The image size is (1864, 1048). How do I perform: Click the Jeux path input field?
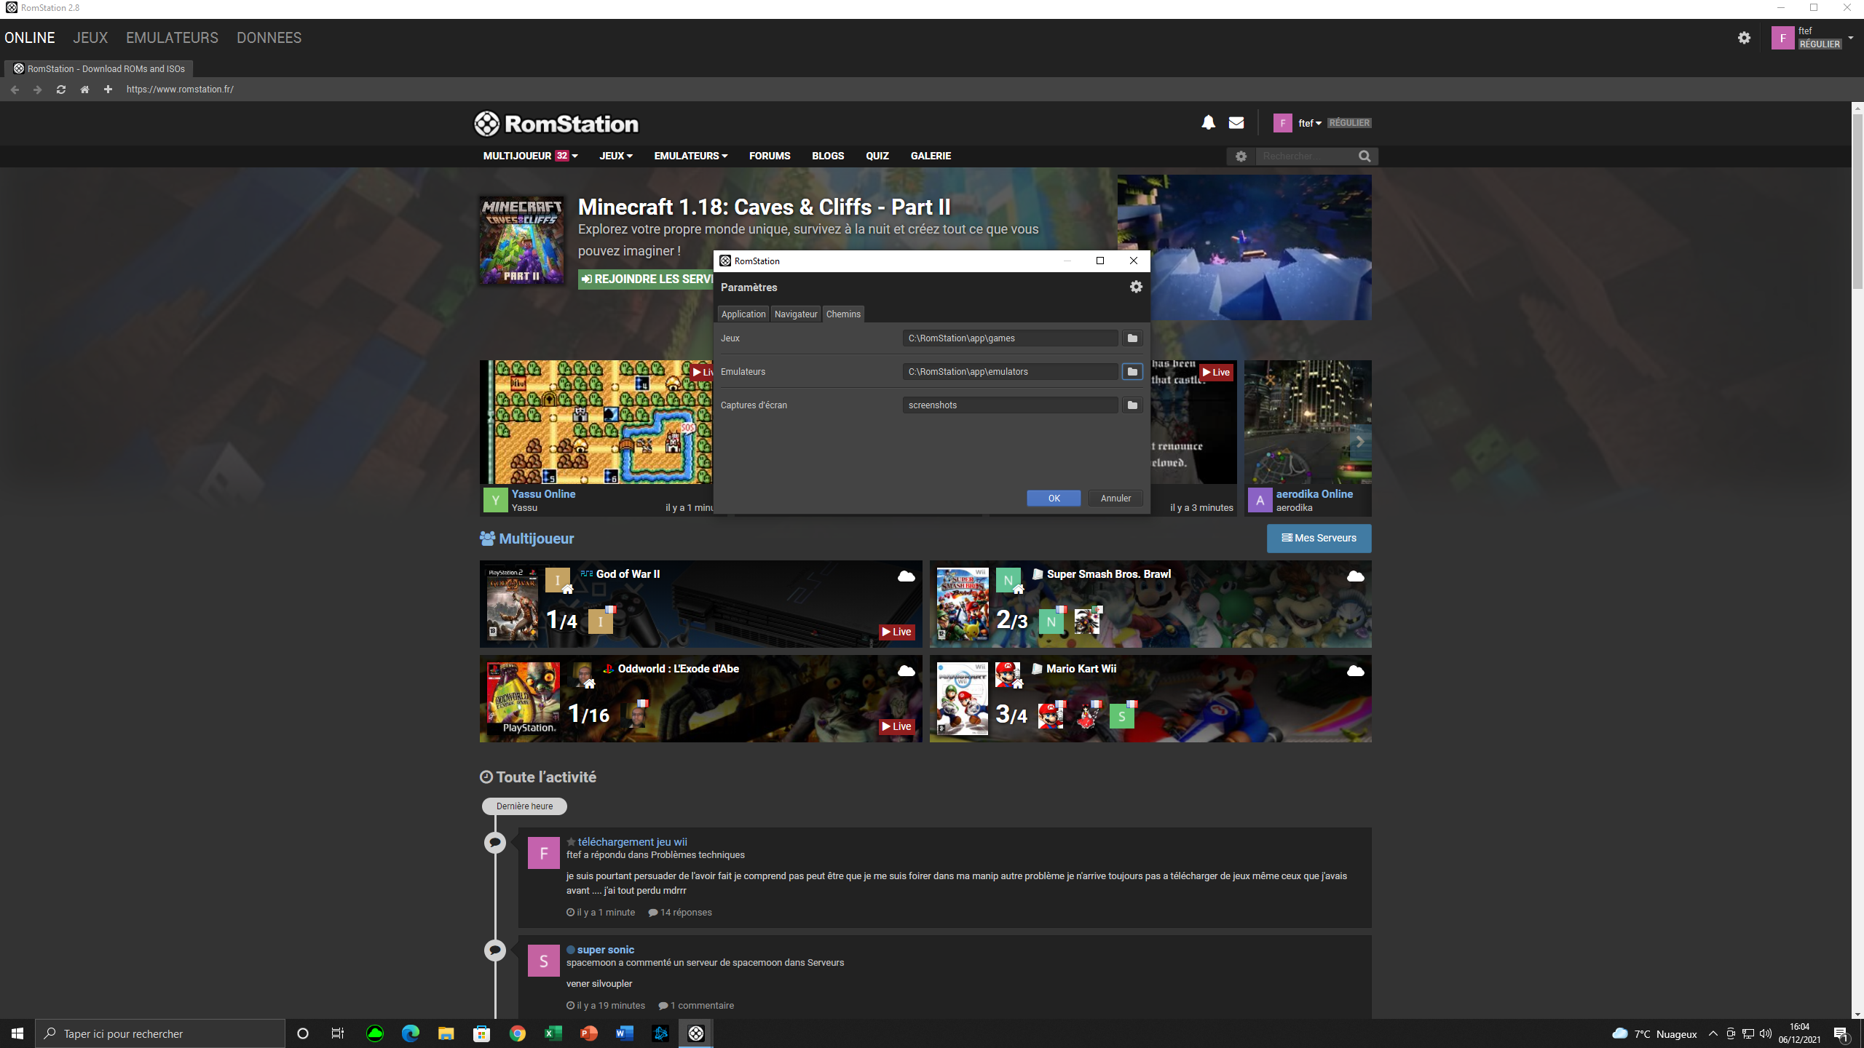pos(1010,338)
